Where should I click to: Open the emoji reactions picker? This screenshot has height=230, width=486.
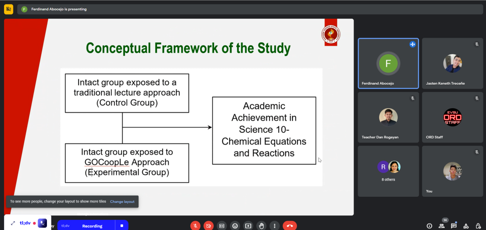coord(235,226)
